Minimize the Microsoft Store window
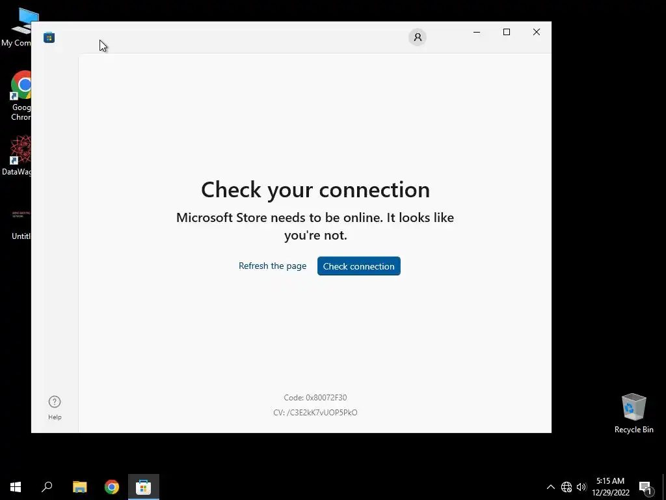This screenshot has width=666, height=500. [477, 32]
